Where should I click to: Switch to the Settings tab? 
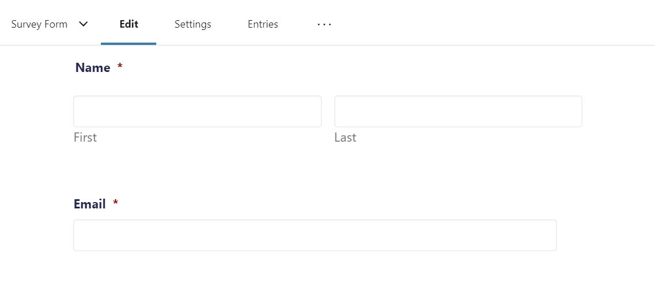point(193,24)
